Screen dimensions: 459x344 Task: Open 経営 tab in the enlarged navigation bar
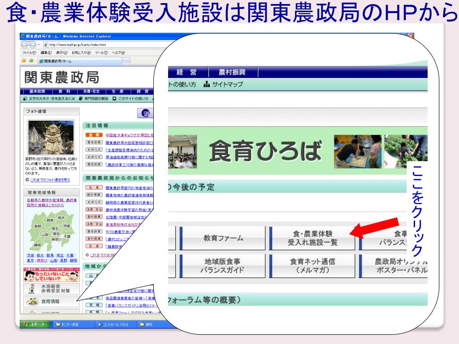(x=187, y=72)
